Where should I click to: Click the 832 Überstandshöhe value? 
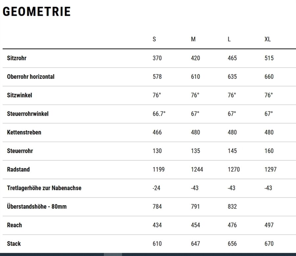click(x=232, y=207)
